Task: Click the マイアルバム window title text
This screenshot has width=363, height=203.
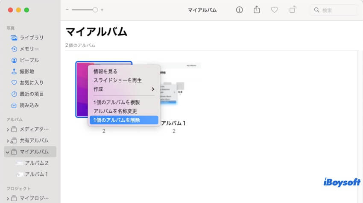Action: [202, 10]
